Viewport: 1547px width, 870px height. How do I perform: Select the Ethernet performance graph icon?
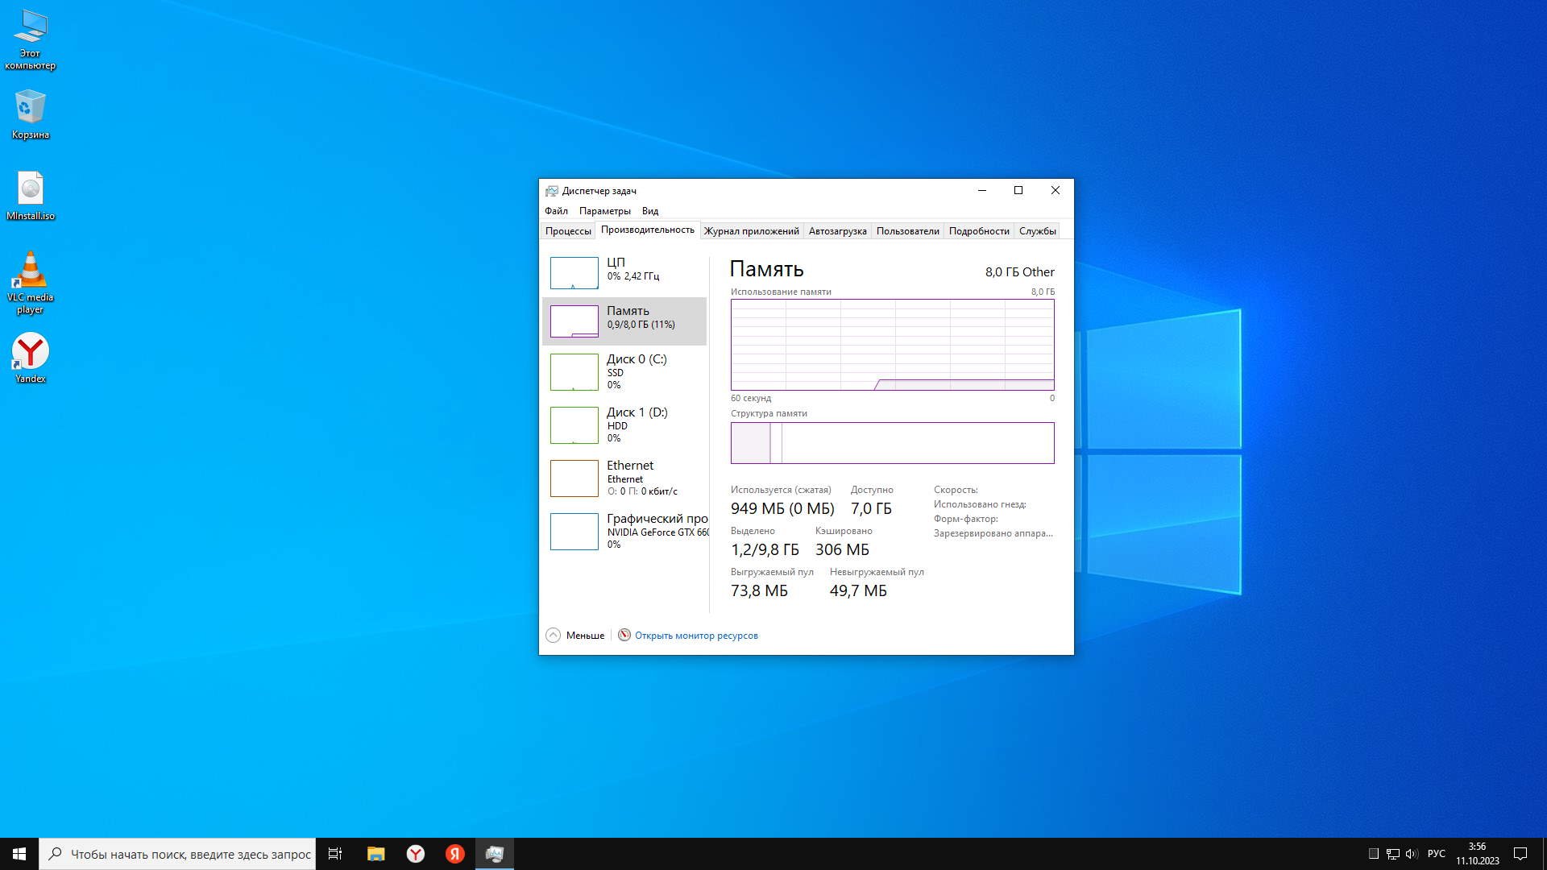[x=574, y=478]
